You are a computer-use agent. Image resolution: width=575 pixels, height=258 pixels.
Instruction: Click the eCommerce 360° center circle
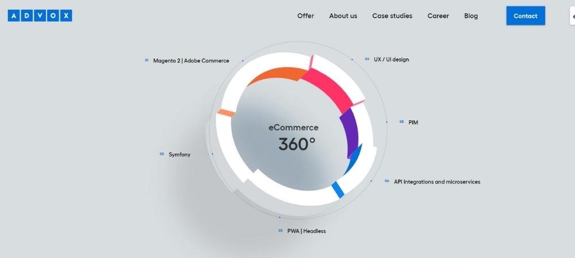click(293, 138)
